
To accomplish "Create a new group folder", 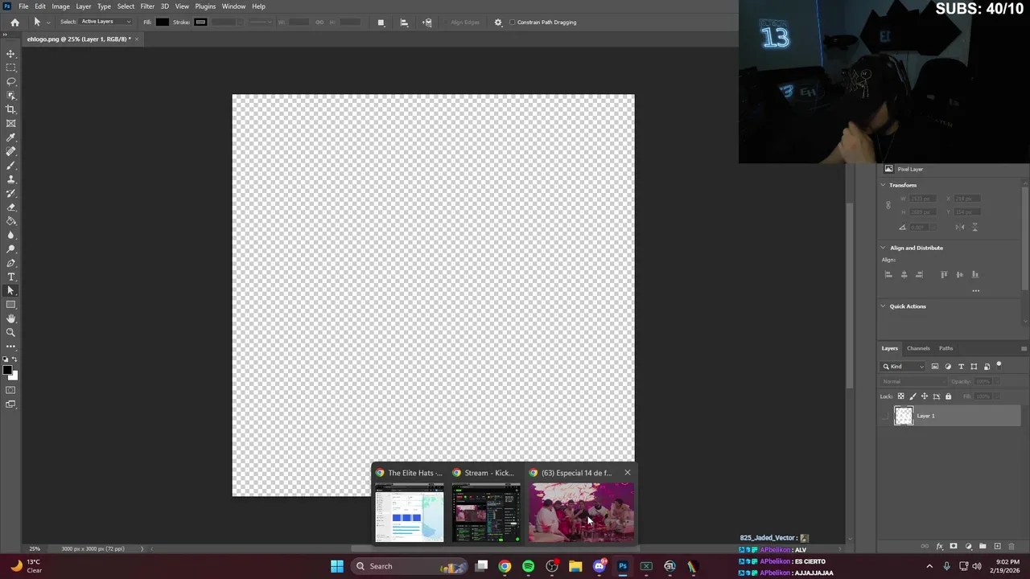I will [983, 547].
